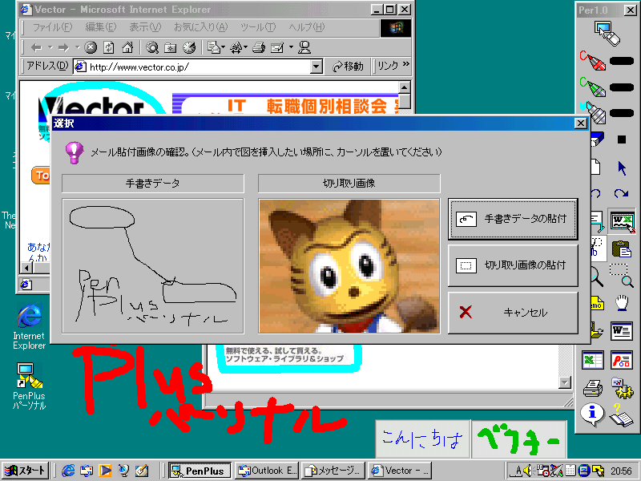Click the PenPlus Personal desktop shortcut
This screenshot has height=481, width=641.
(x=29, y=386)
